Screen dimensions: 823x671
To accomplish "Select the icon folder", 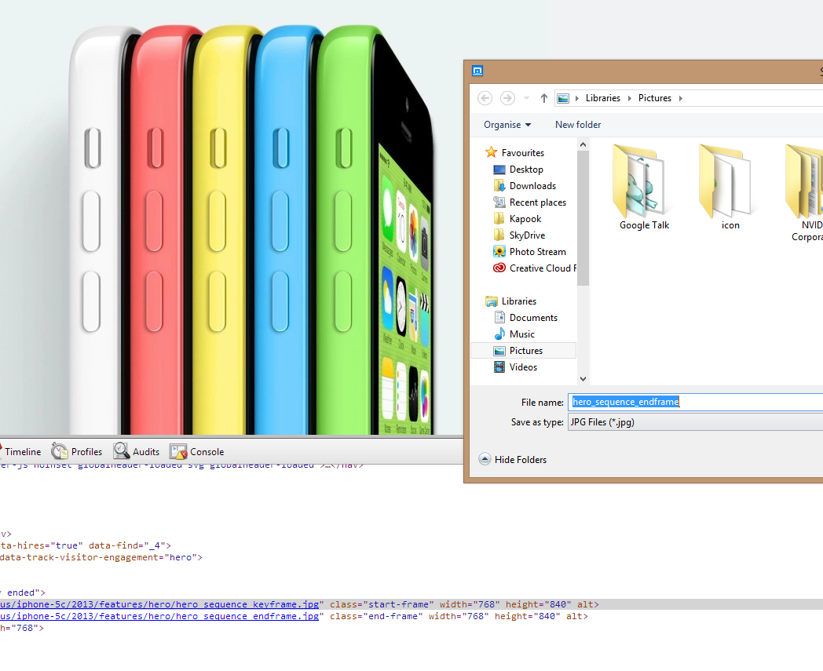I will (x=730, y=188).
